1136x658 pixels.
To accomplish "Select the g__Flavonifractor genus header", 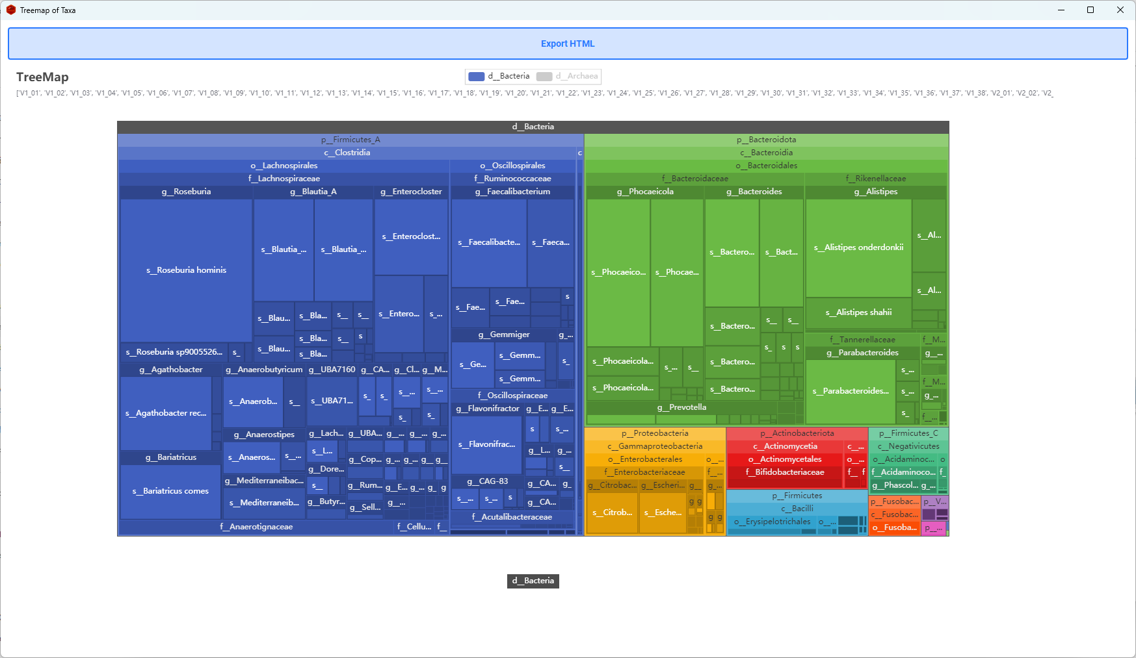I will pyautogui.click(x=488, y=409).
